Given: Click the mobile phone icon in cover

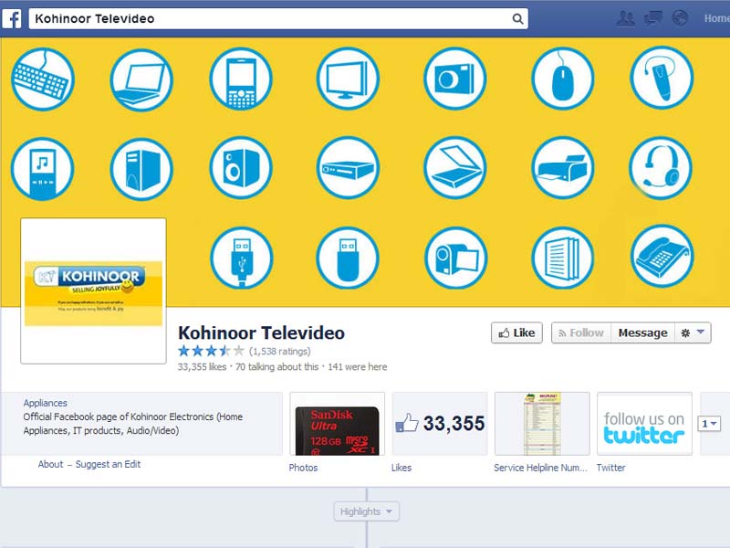Looking at the screenshot, I should (241, 79).
